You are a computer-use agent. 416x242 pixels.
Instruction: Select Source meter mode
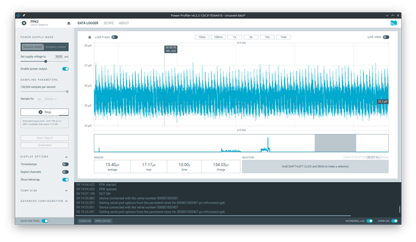[32, 47]
